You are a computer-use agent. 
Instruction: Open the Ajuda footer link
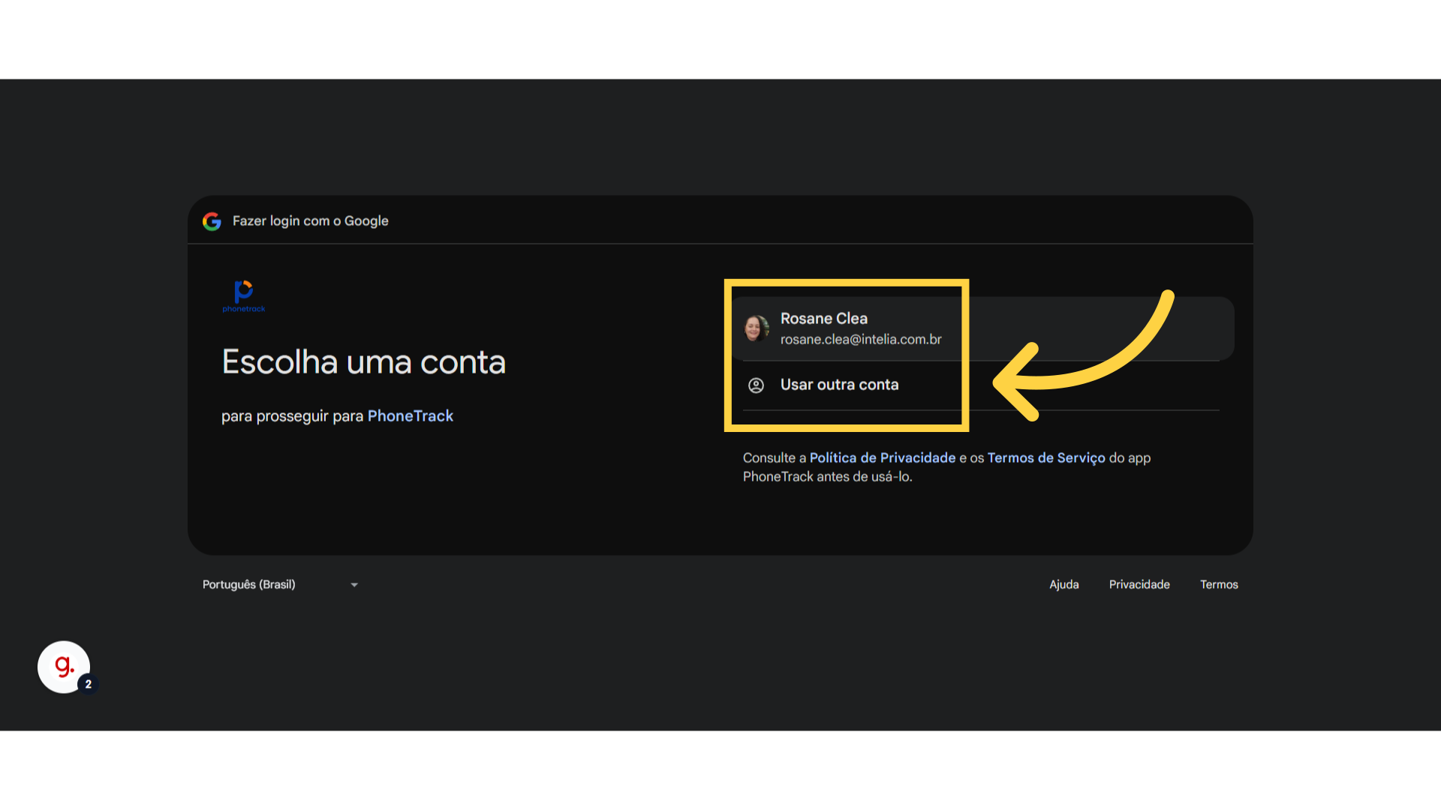[1063, 584]
